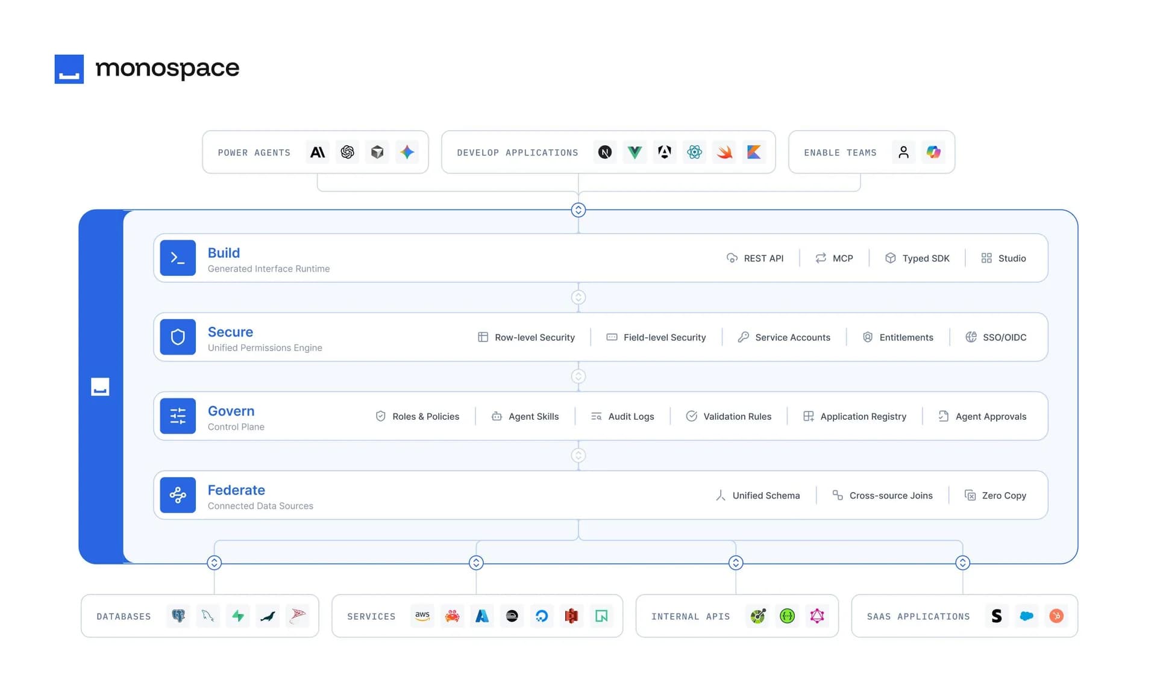This screenshot has width=1157, height=692.
Task: Click the HubSpot orange icon
Action: (1056, 616)
